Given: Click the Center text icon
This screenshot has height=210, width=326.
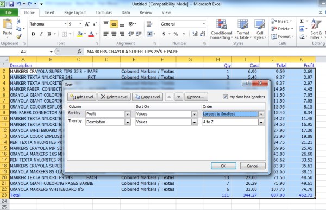Looking at the screenshot, I should 114,34.
